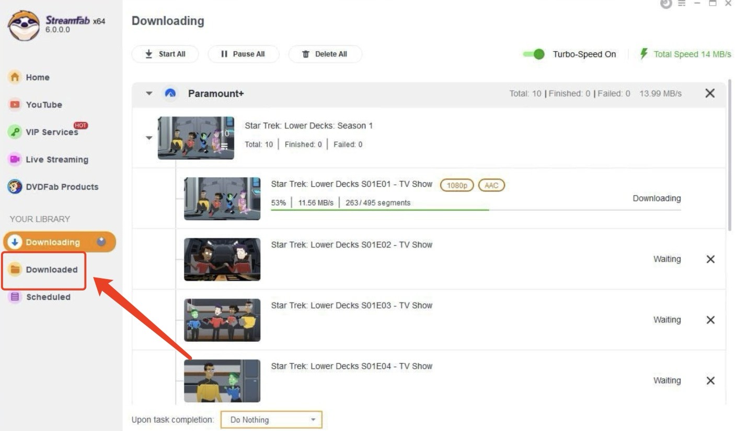Click the Total Speed lightning icon
Viewport: 735px width, 431px height.
[x=644, y=54]
